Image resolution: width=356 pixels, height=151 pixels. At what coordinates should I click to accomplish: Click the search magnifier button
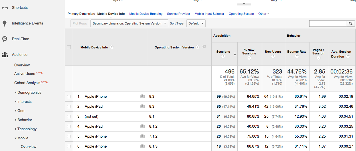pyautogui.click(x=351, y=24)
